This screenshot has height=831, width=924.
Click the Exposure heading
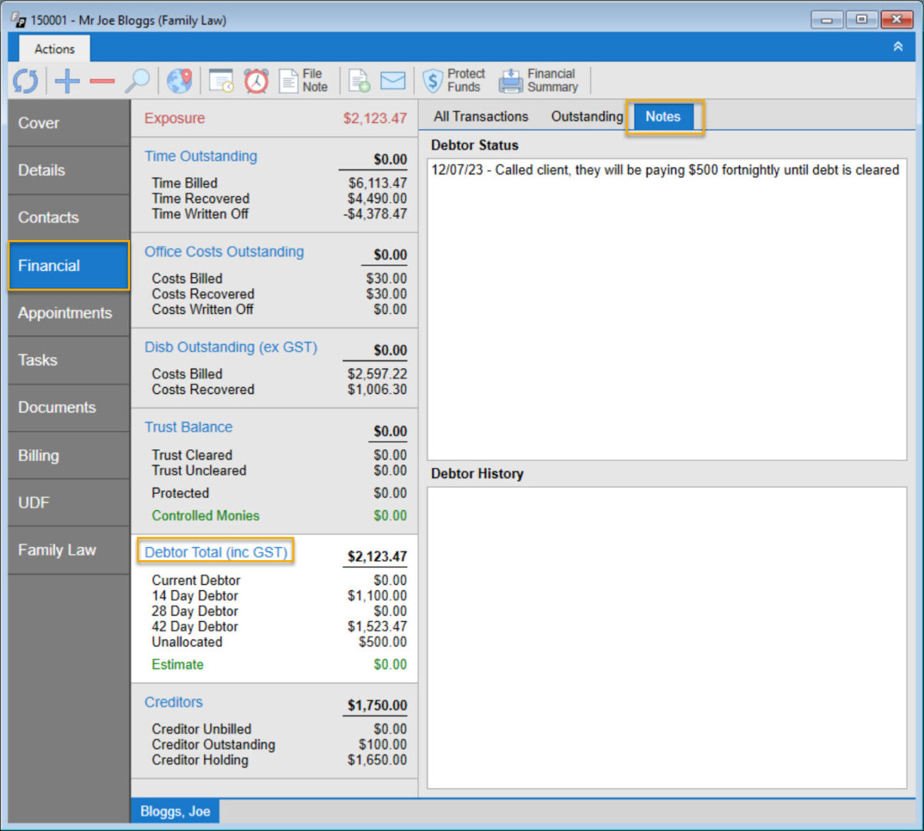click(175, 118)
